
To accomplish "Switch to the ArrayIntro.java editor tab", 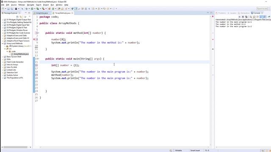I will tap(41, 13).
